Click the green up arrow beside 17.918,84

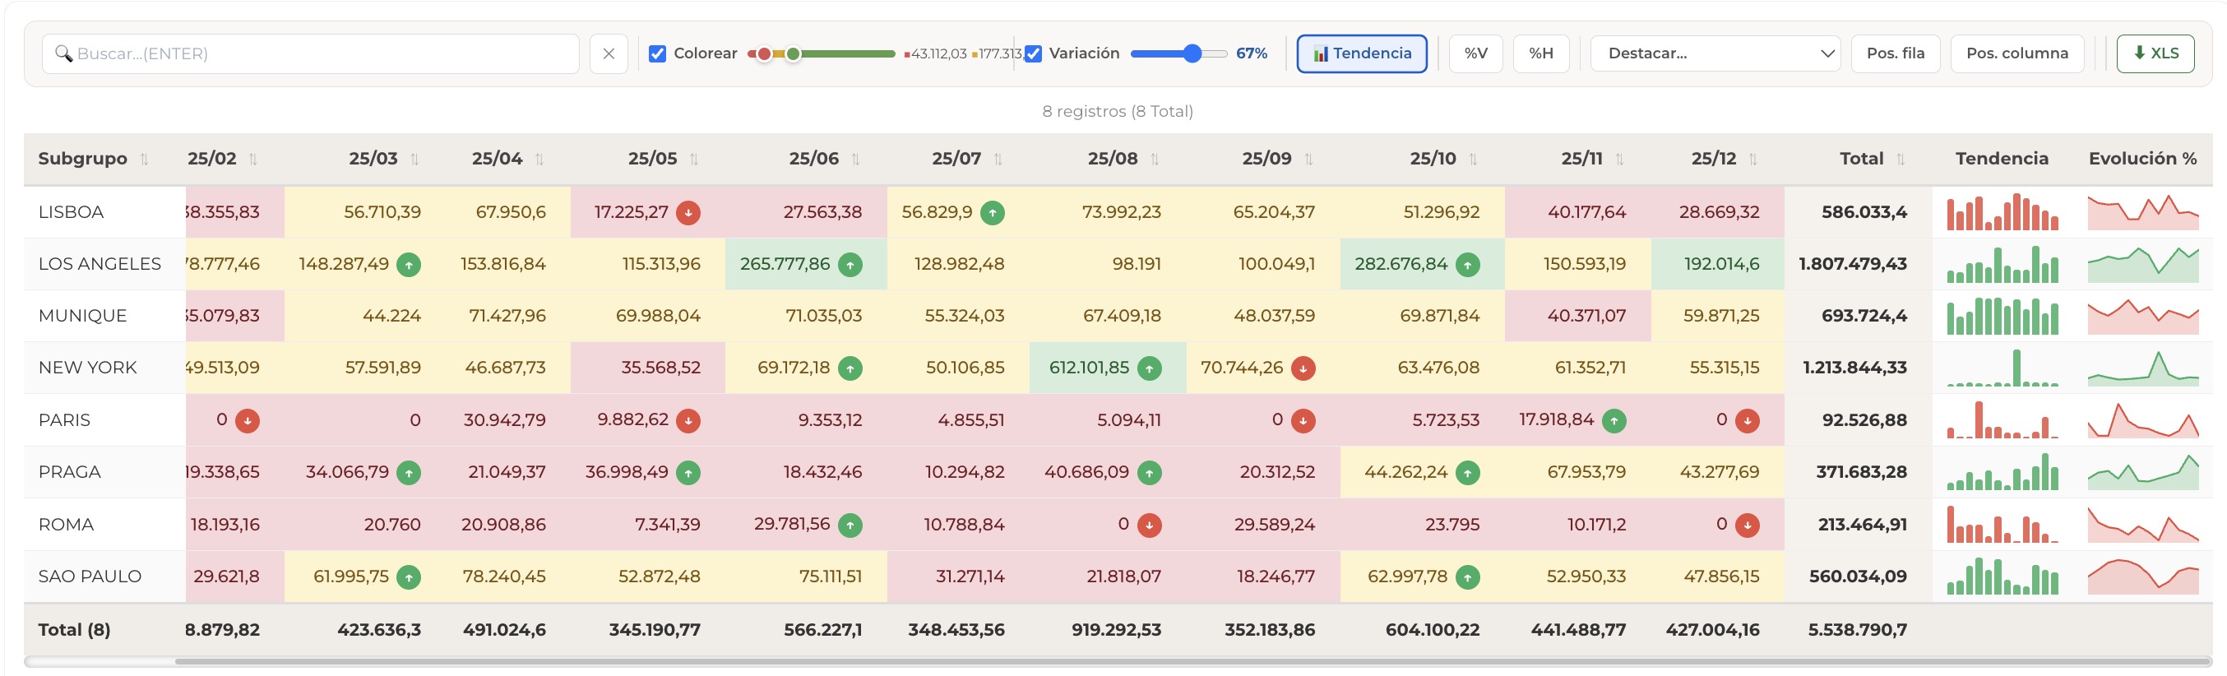(x=1614, y=421)
